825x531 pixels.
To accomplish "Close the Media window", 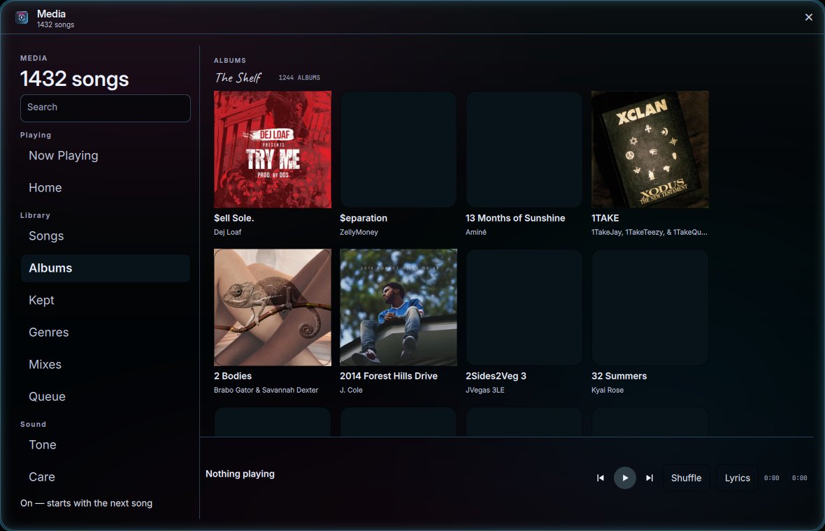I will (x=809, y=17).
